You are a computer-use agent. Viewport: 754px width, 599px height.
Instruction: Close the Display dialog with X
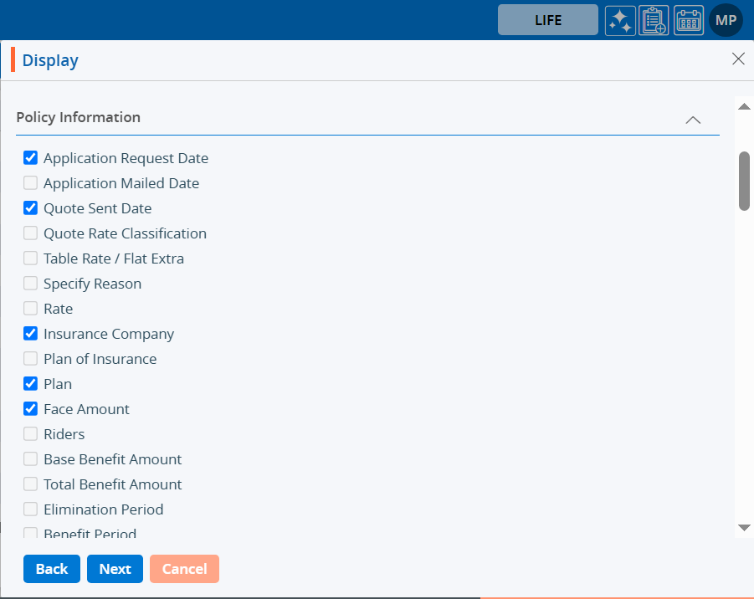click(738, 59)
